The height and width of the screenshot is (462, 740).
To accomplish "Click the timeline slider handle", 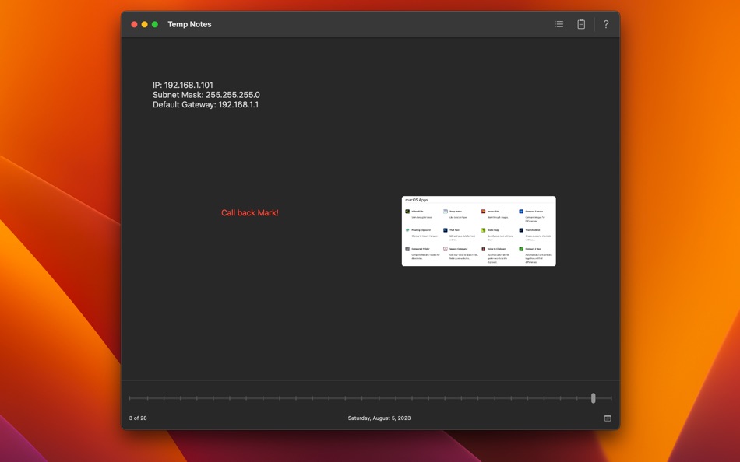I will click(x=594, y=398).
